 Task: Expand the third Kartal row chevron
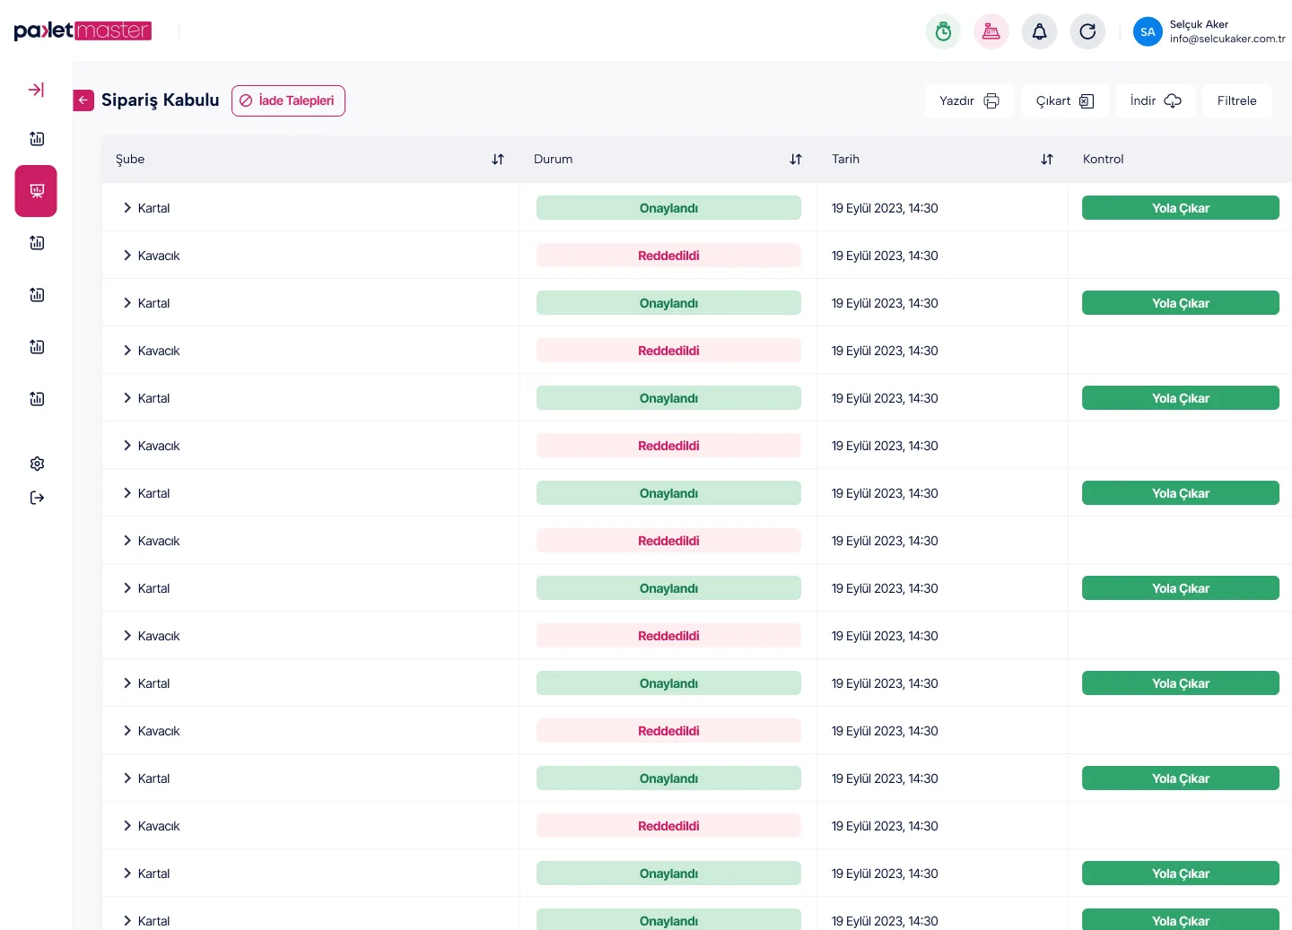(127, 398)
